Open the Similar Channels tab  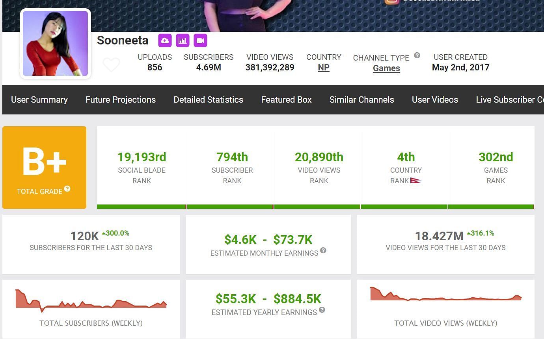(x=361, y=100)
